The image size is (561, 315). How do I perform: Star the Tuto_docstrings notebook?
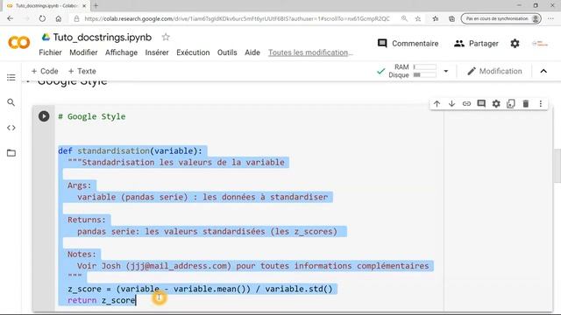coord(166,37)
